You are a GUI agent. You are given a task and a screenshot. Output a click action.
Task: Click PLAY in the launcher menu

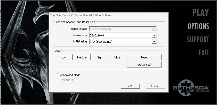(200, 12)
